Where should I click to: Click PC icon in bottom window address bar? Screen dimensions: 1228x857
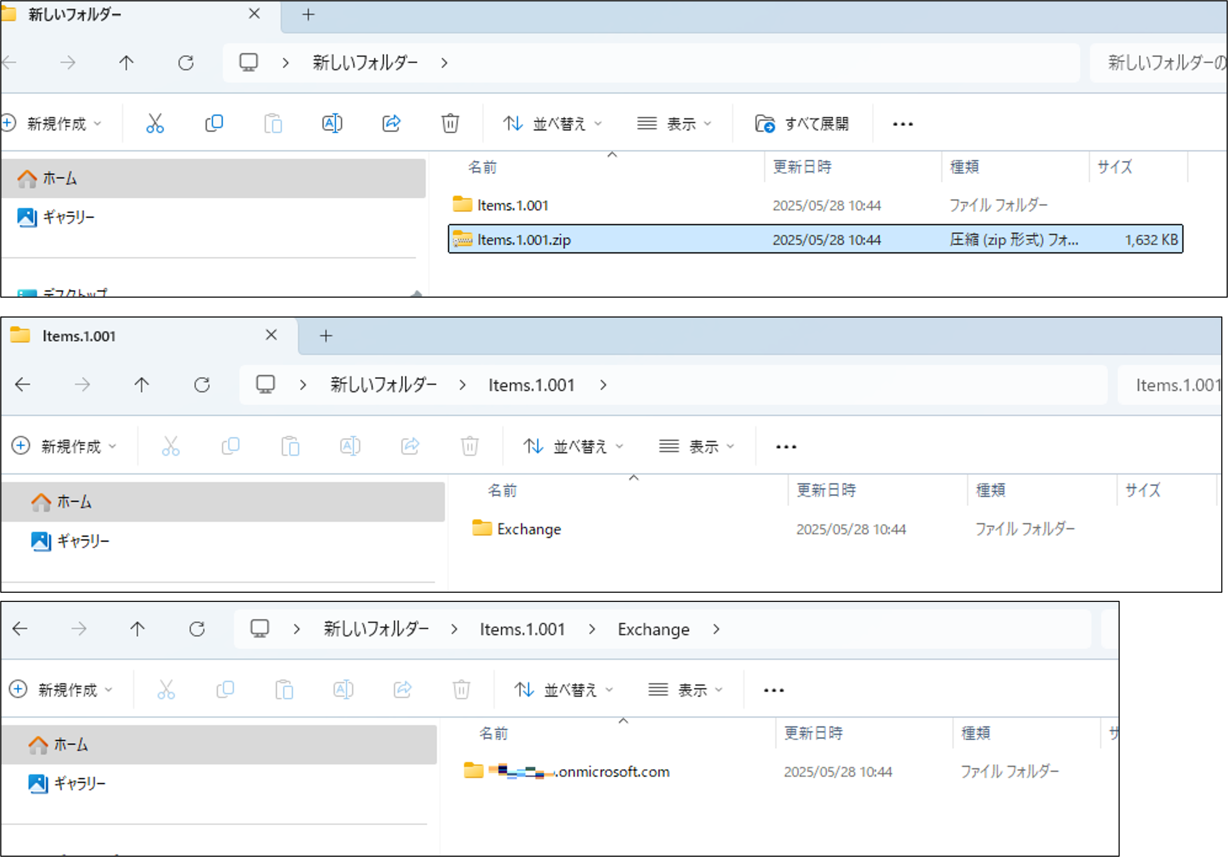[x=259, y=629]
